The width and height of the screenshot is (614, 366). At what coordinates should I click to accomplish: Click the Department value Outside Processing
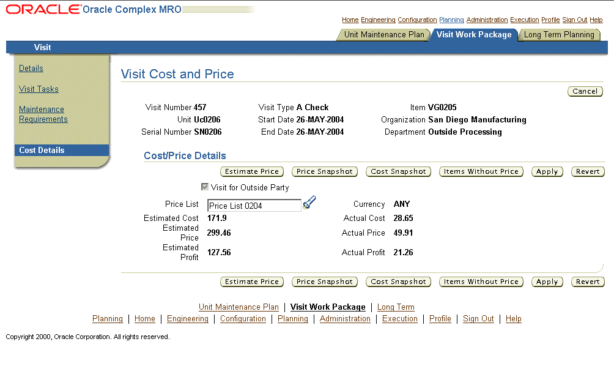465,132
